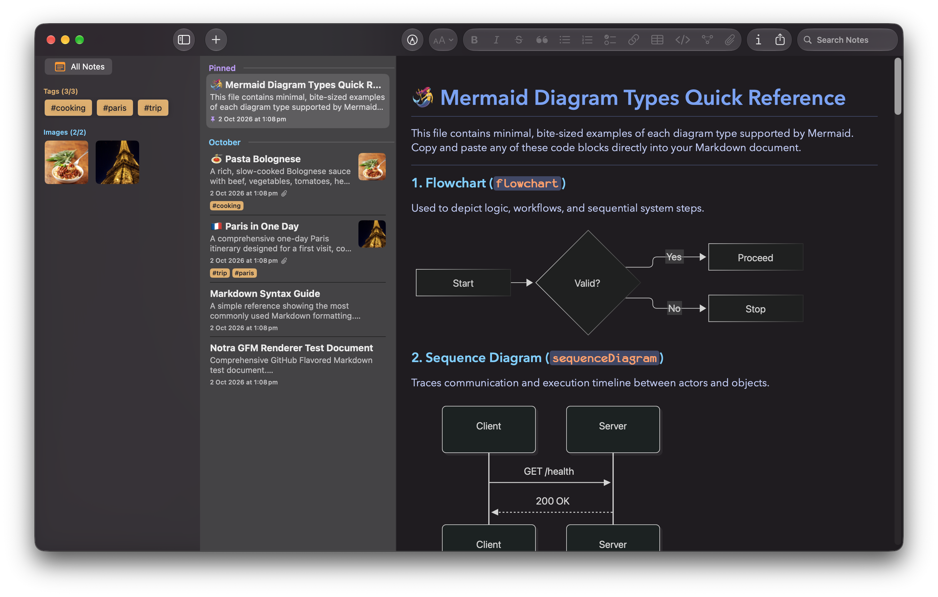This screenshot has height=597, width=938.
Task: Filter by #paris tag in sidebar
Action: pyautogui.click(x=115, y=108)
